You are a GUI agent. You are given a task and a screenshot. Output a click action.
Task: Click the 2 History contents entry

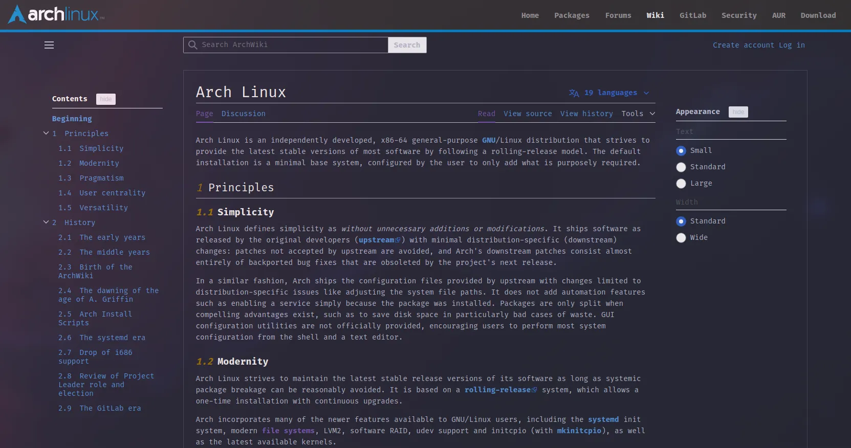(74, 222)
